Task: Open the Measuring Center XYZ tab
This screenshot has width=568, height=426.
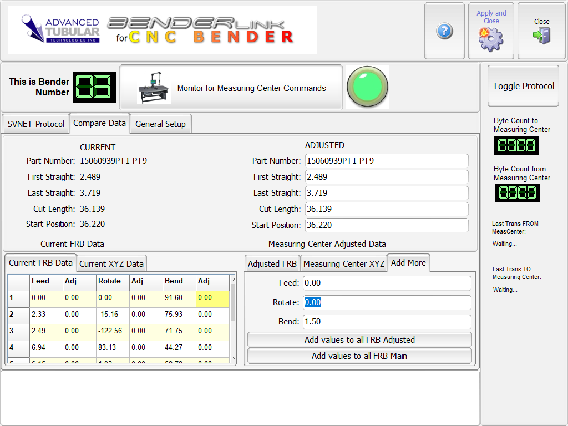Action: tap(343, 264)
